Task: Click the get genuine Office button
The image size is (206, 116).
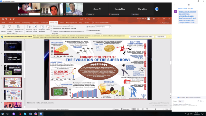Action: tap(141, 37)
